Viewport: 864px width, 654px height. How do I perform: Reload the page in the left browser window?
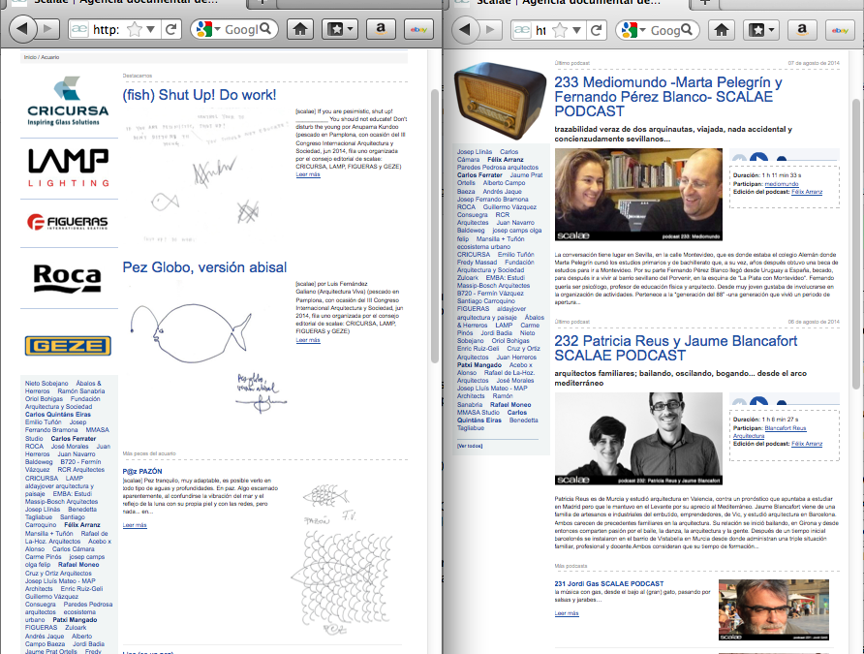[172, 30]
